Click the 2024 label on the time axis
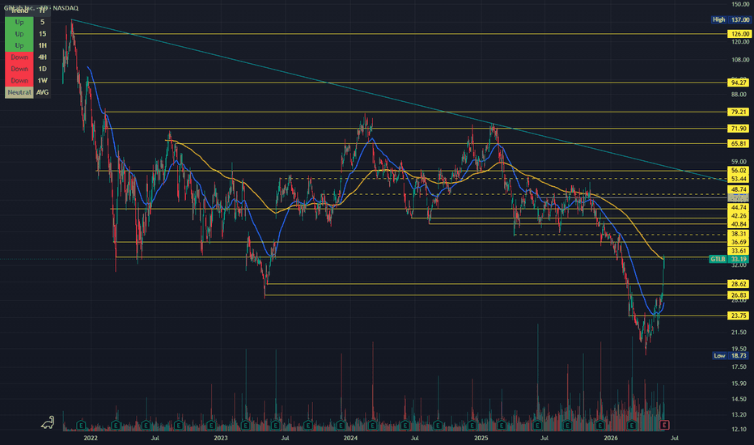The height and width of the screenshot is (445, 754). click(x=350, y=438)
